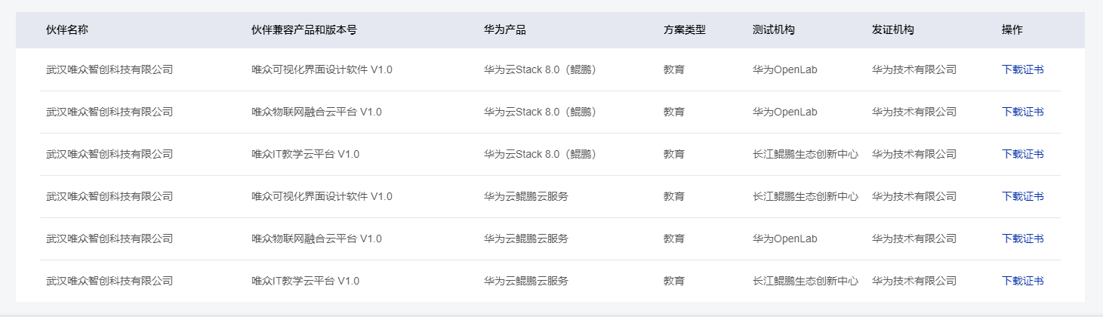This screenshot has width=1103, height=317.
Task: Click the 伙伴名称 column header
Action: pyautogui.click(x=67, y=30)
